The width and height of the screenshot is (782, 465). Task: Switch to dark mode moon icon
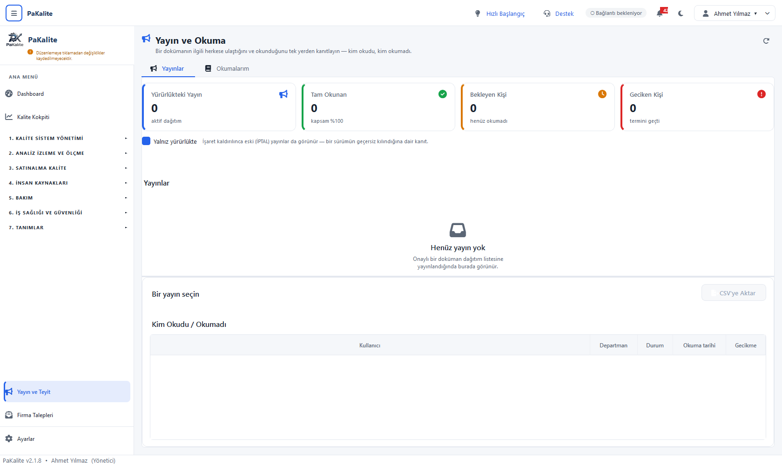coord(681,13)
